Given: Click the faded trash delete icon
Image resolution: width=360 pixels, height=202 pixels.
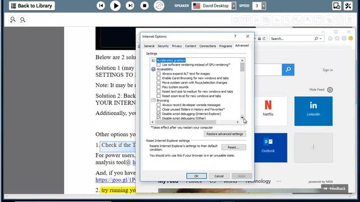Looking at the screenshot, I should pyautogui.click(x=349, y=20).
